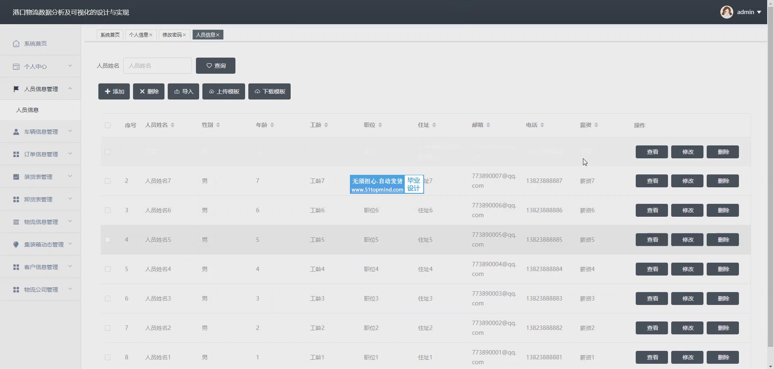Expand the 车辆信息管理 chevron

point(70,131)
